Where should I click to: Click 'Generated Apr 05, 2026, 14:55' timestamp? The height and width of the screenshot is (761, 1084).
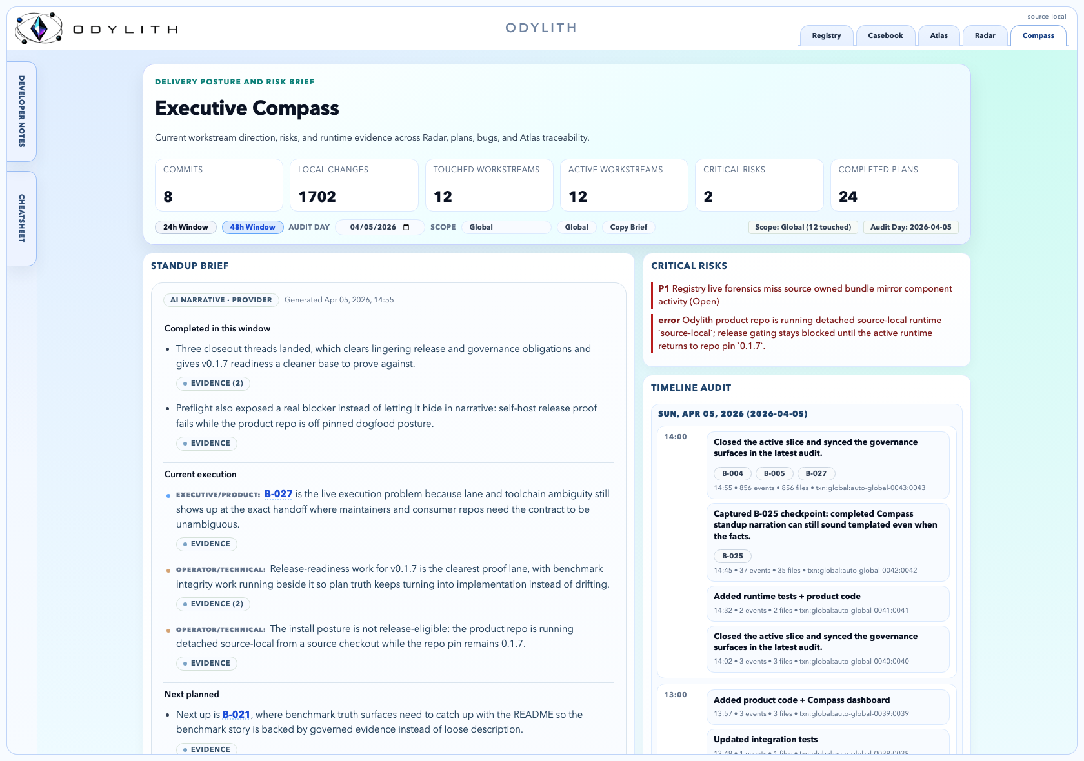[339, 300]
